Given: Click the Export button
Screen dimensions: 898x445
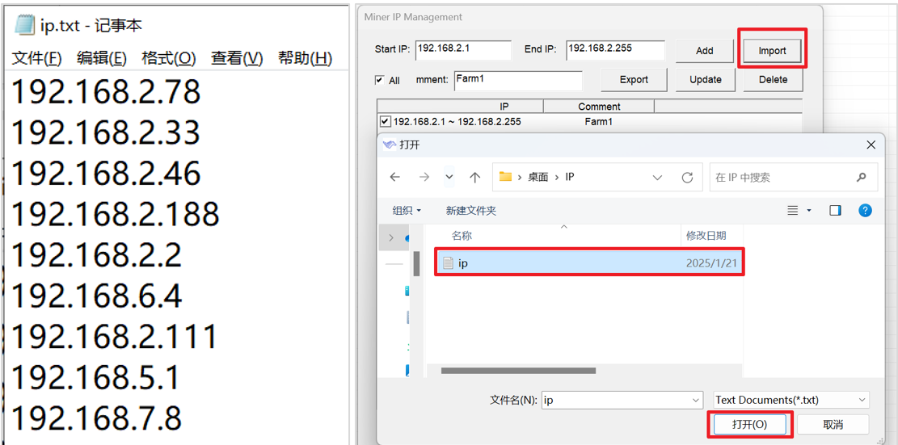Looking at the screenshot, I should (x=634, y=79).
